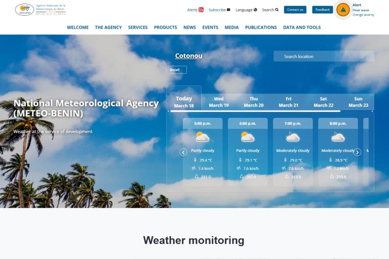Click the Alerts link text

pos(192,10)
